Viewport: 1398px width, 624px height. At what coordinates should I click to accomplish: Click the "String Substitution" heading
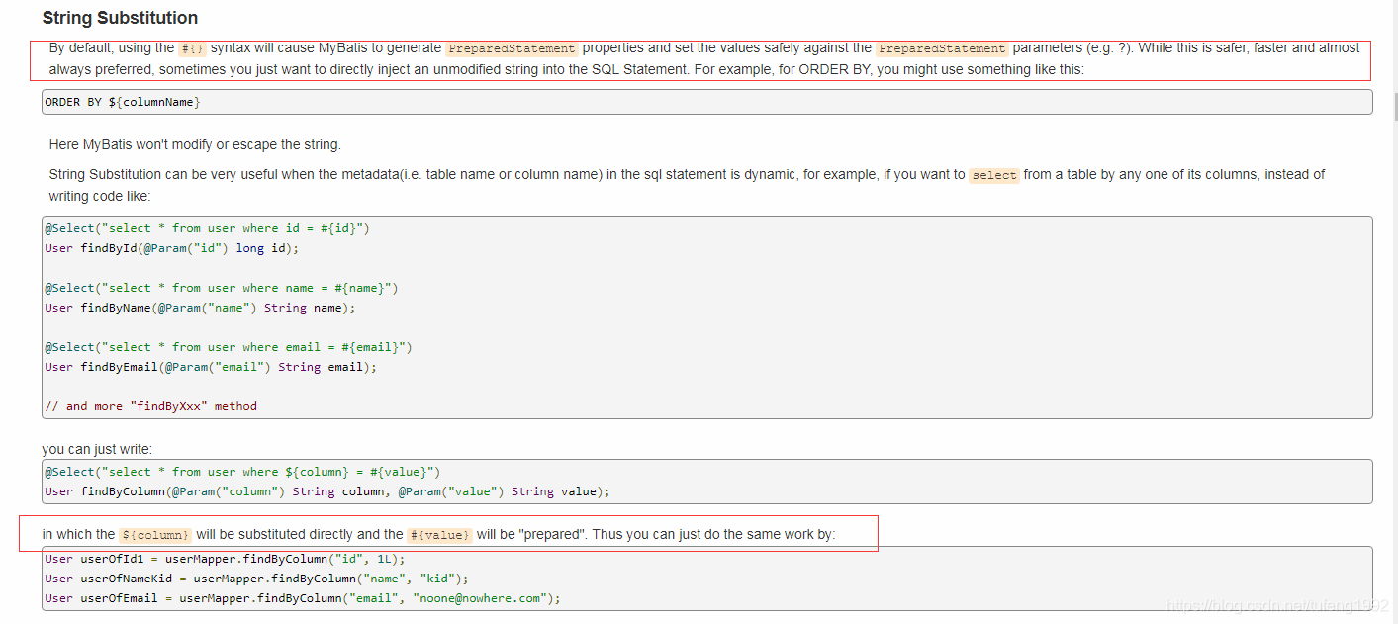click(x=120, y=18)
